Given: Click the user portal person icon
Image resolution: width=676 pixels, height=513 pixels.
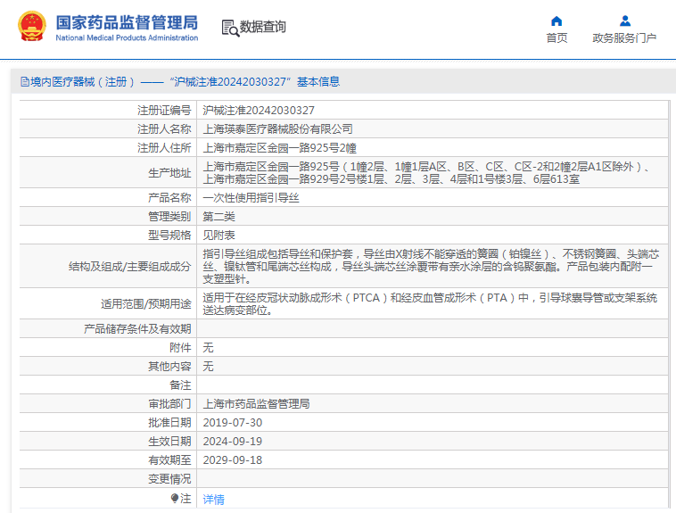Looking at the screenshot, I should (x=624, y=21).
